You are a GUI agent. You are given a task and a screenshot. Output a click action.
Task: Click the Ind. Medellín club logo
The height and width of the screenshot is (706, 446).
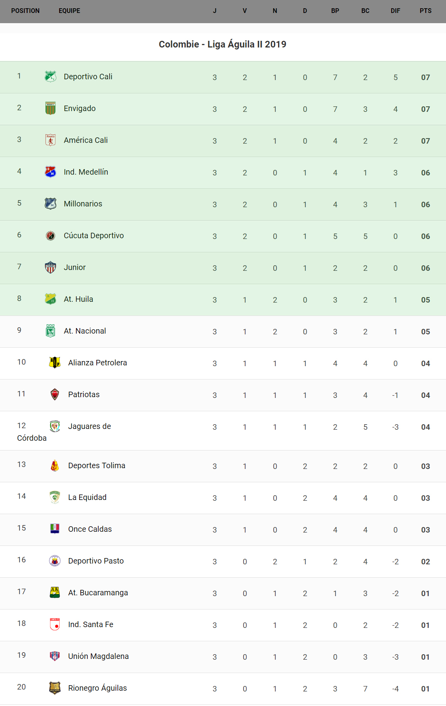pos(51,172)
